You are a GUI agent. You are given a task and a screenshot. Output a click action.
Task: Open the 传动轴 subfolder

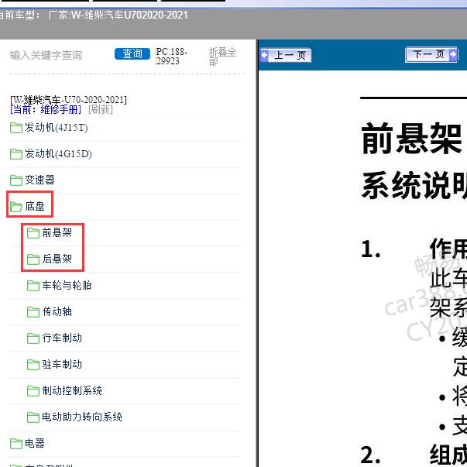tap(57, 311)
